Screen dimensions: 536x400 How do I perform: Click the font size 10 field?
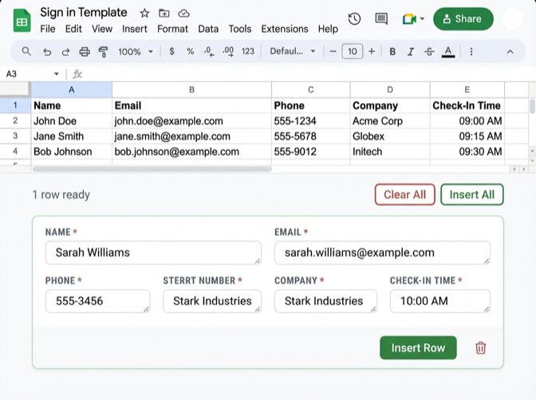pyautogui.click(x=353, y=52)
